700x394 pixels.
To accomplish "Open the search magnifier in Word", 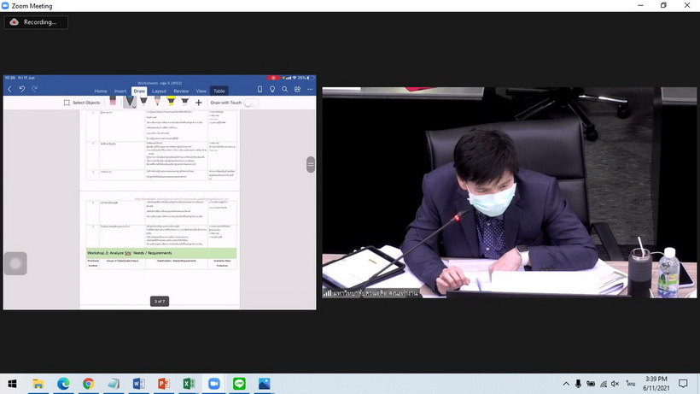I will (x=285, y=90).
